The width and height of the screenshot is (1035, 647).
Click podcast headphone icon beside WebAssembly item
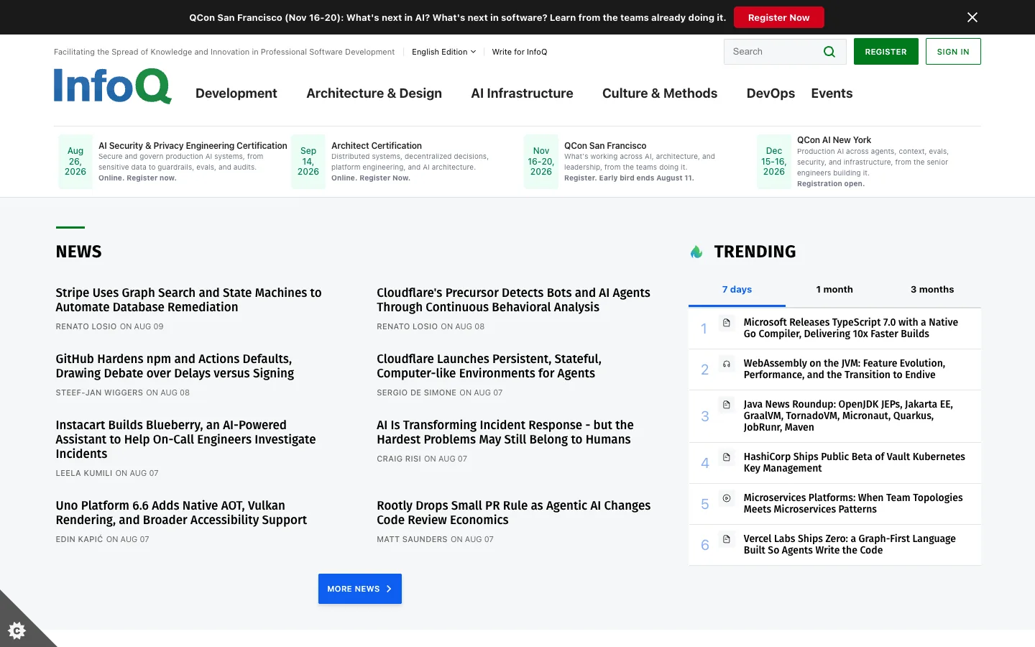727,364
